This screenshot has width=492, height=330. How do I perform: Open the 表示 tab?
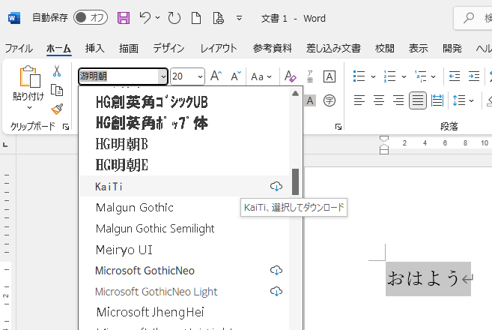(419, 49)
